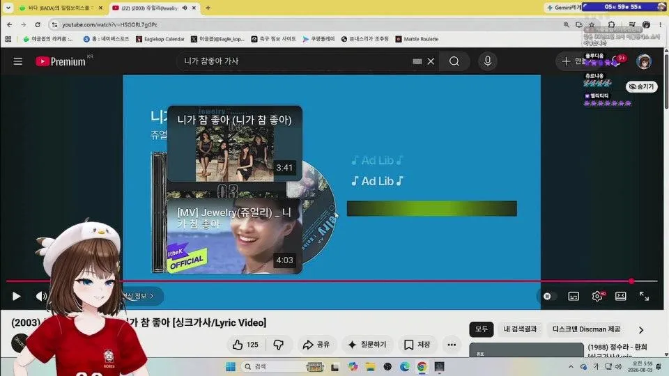Screen dimensions: 669x376
Task: Open the on-screen keyboard icon in search box
Action: point(417,61)
